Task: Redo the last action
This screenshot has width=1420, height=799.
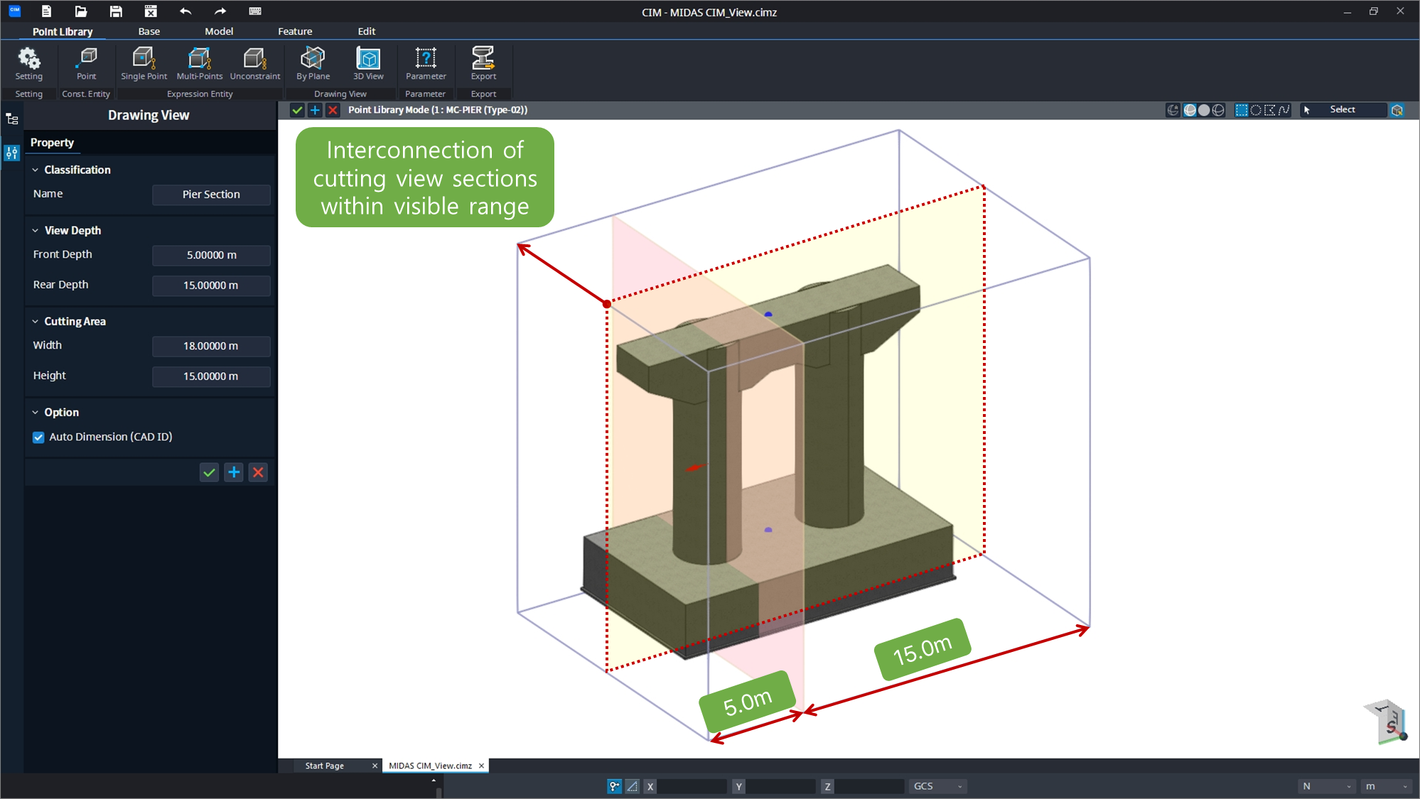Action: (x=220, y=11)
